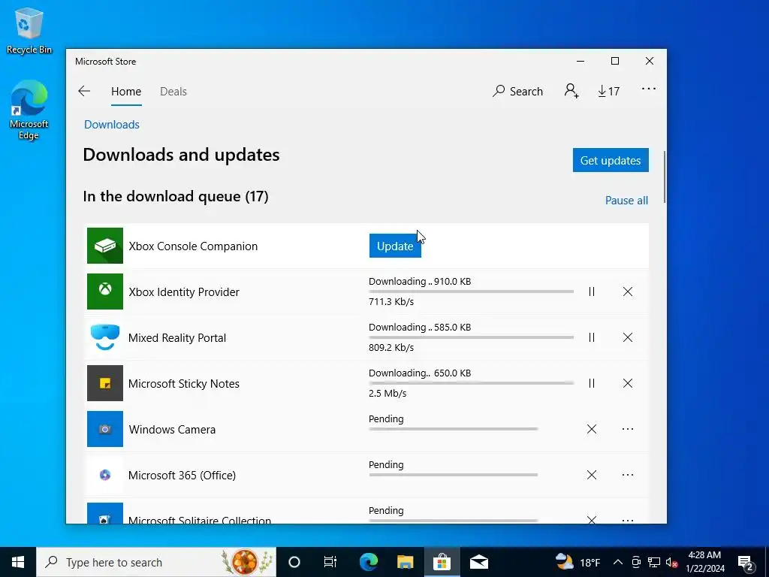This screenshot has width=769, height=577.
Task: Click the taskbar clock showing 4:28 AM
Action: pyautogui.click(x=704, y=562)
